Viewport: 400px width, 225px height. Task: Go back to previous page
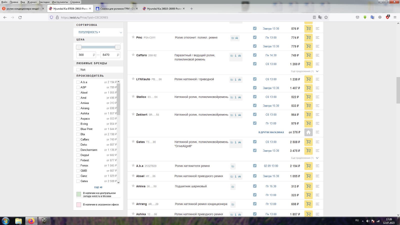pyautogui.click(x=5, y=17)
